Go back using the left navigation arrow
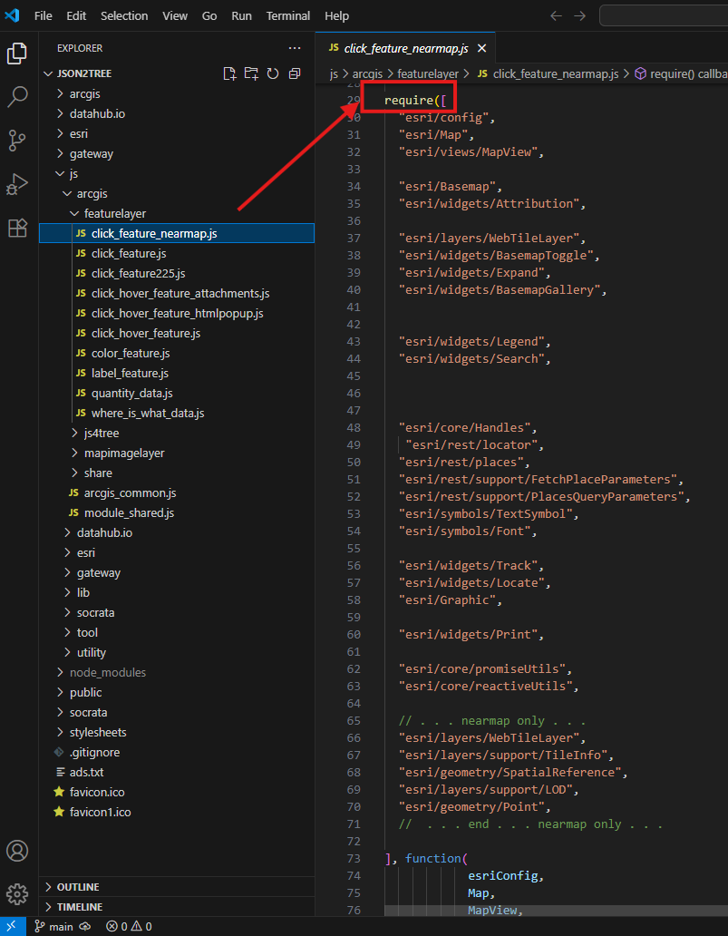This screenshot has height=936, width=728. point(556,16)
